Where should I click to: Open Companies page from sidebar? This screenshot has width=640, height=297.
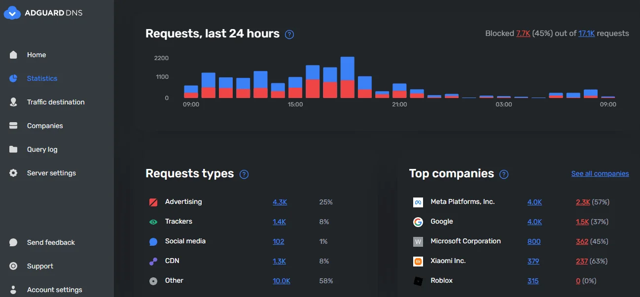coord(45,126)
